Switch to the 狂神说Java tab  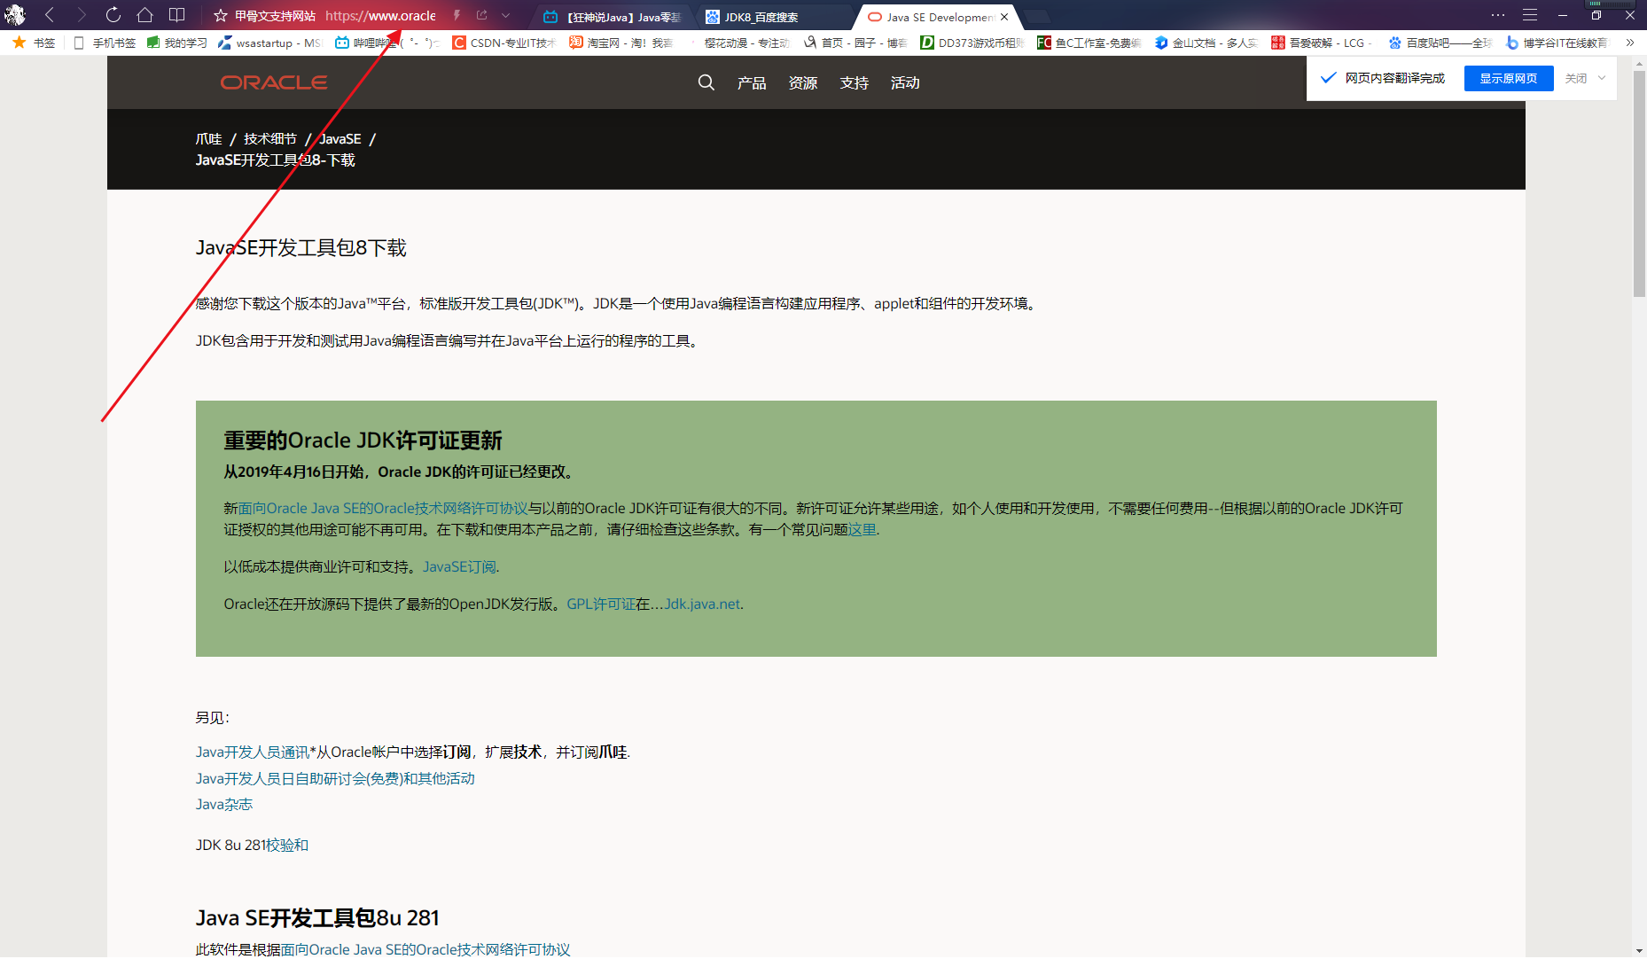pyautogui.click(x=613, y=17)
